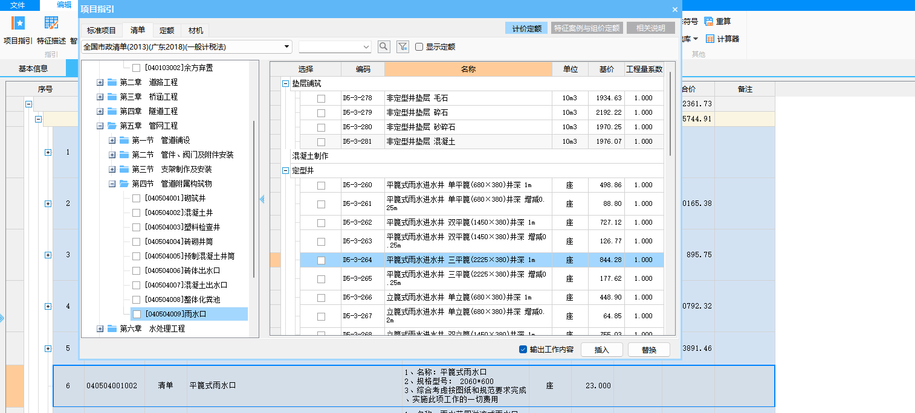Click folder icon of 第六章 水处理工程

point(112,328)
